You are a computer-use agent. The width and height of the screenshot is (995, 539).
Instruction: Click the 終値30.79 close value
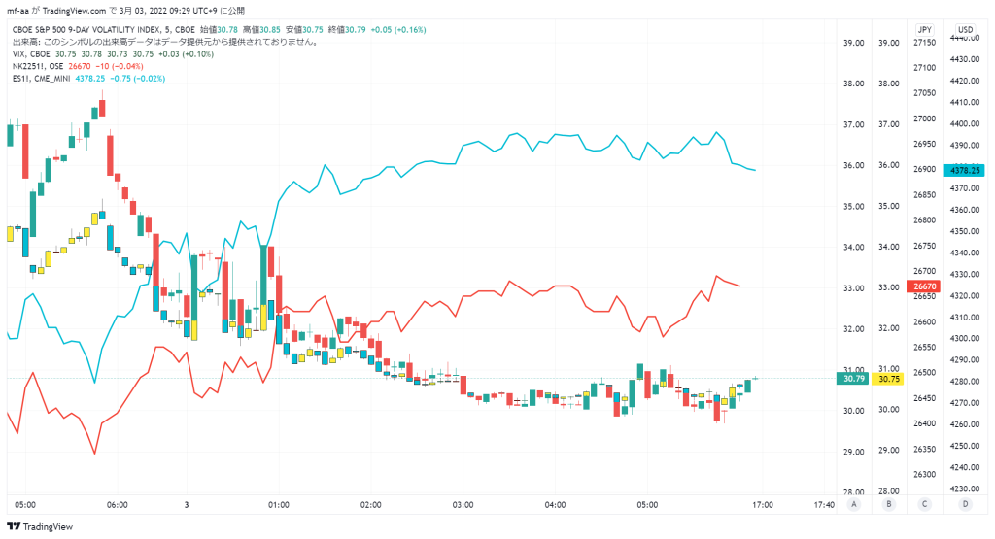tap(347, 30)
